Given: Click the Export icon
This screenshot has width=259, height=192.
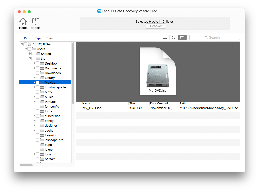Looking at the screenshot, I should pyautogui.click(x=35, y=24).
